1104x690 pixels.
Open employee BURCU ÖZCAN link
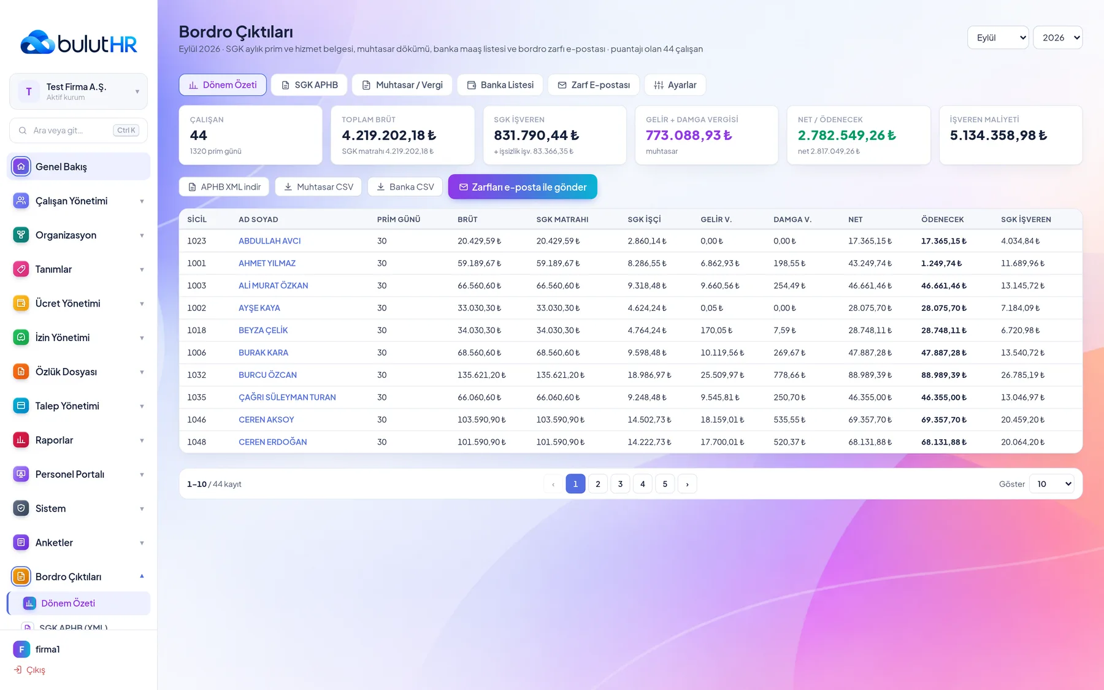click(x=267, y=375)
